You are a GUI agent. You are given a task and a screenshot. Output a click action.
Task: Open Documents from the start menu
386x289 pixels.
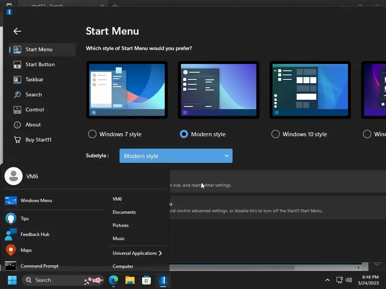click(x=124, y=212)
